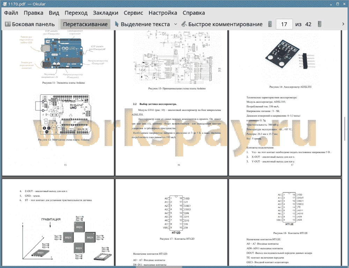This screenshot has width=349, height=268.
Task: Click caption 'Рисунок 13- Принципиальная схема платы Arduino'
Action: pyautogui.click(x=177, y=89)
